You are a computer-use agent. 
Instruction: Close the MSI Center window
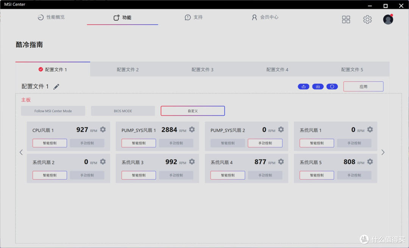[x=401, y=5]
